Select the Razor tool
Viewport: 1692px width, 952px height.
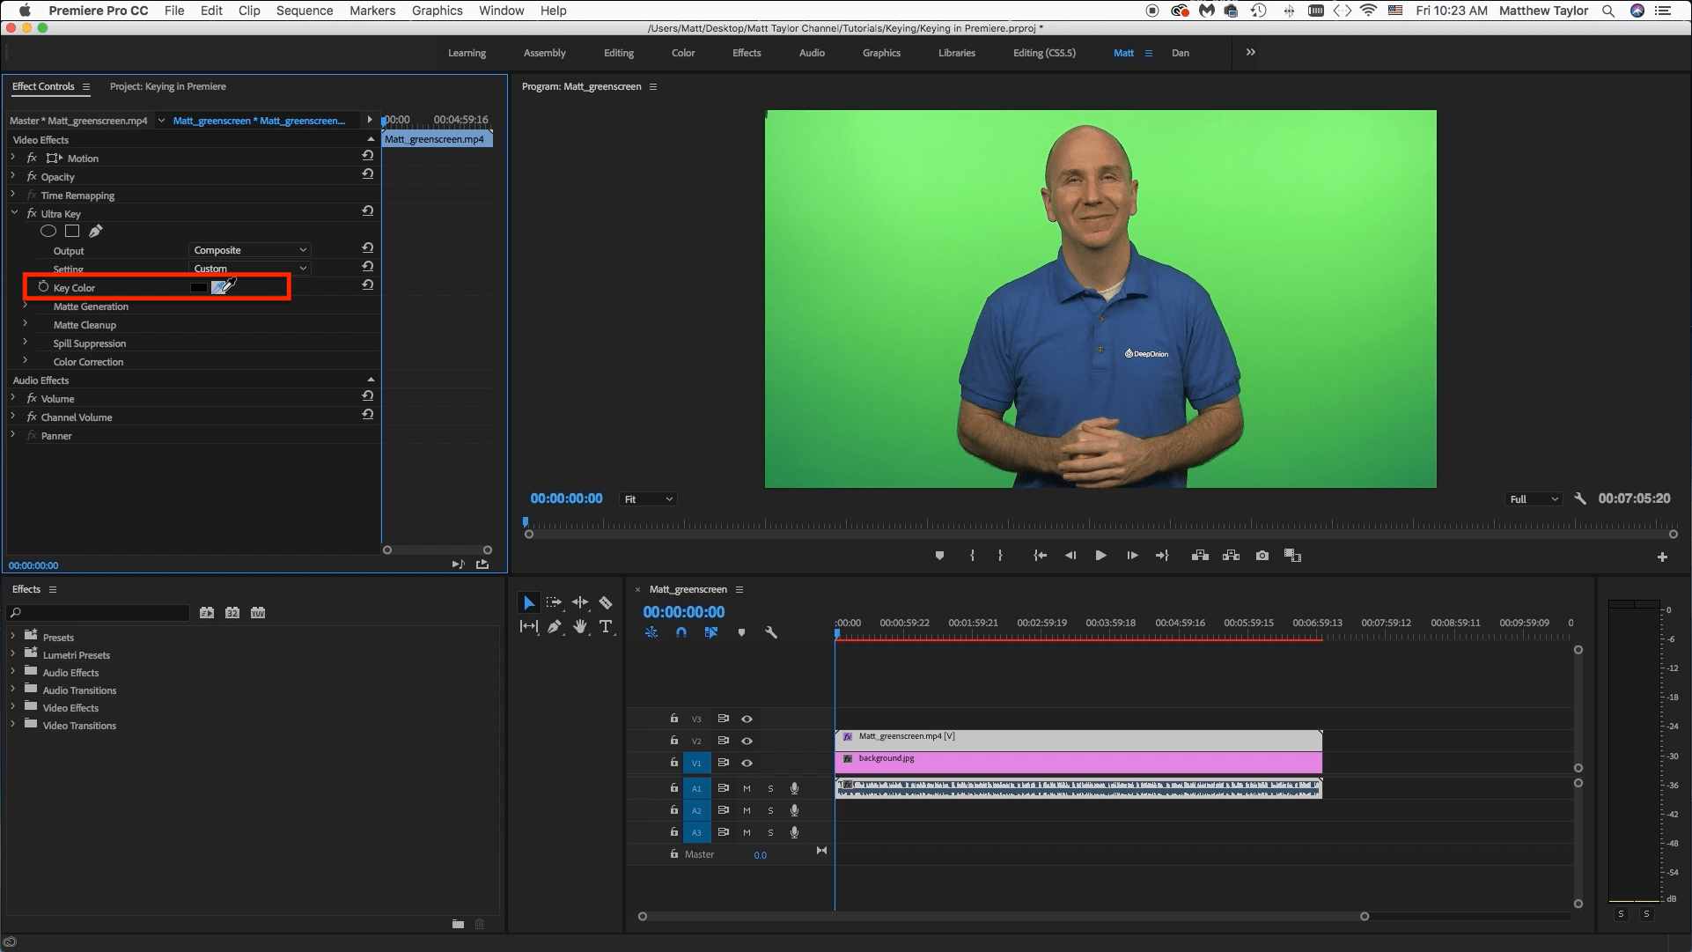click(x=606, y=604)
